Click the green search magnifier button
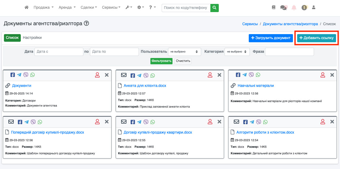 tap(215, 8)
